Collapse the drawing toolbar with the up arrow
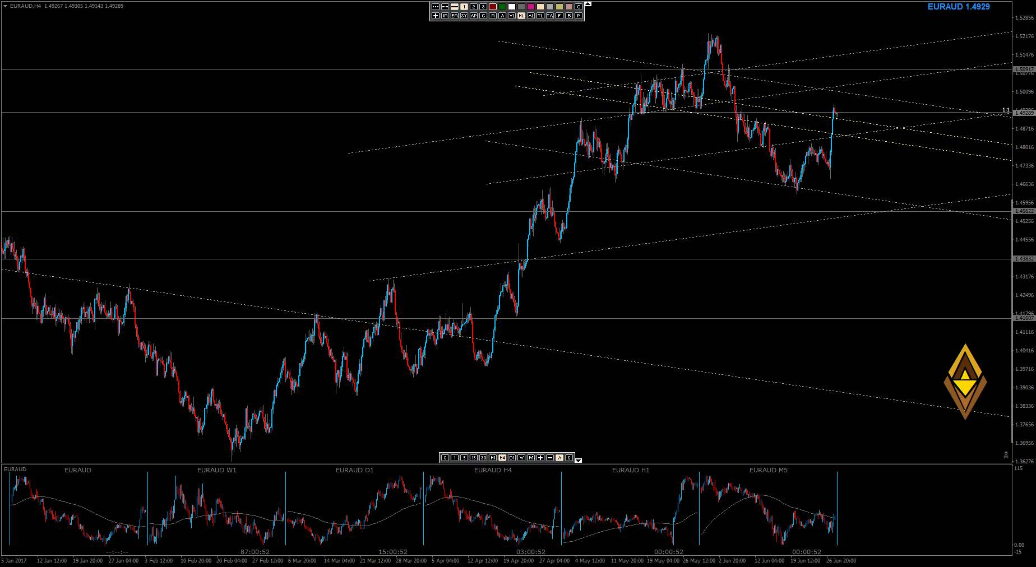1036x567 pixels. [x=588, y=4]
